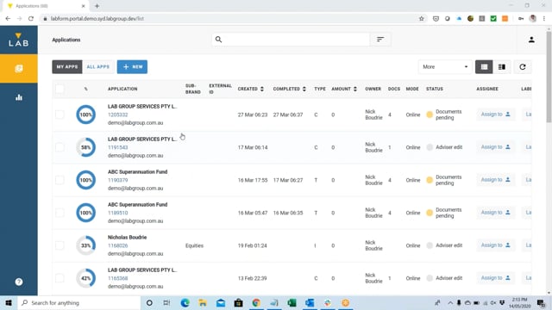Check the box for application 1191543

(x=60, y=147)
